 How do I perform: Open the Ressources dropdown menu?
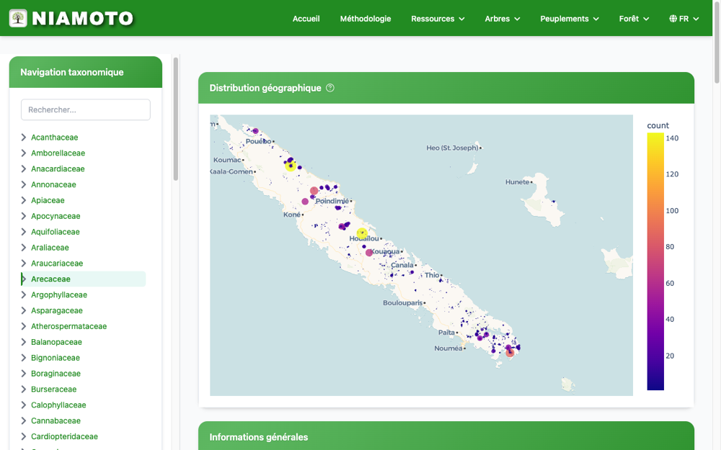tap(438, 19)
